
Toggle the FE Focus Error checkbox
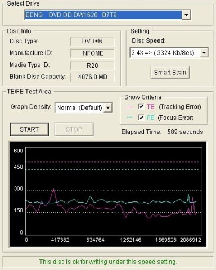point(141,118)
